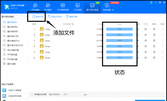Image resolution: width=167 pixels, height=101 pixels.
Task: Open more options for 2.png
Action: tap(163, 35)
